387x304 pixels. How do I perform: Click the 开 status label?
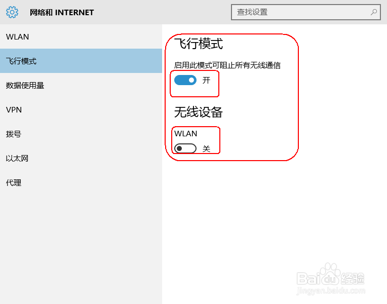pyautogui.click(x=206, y=80)
